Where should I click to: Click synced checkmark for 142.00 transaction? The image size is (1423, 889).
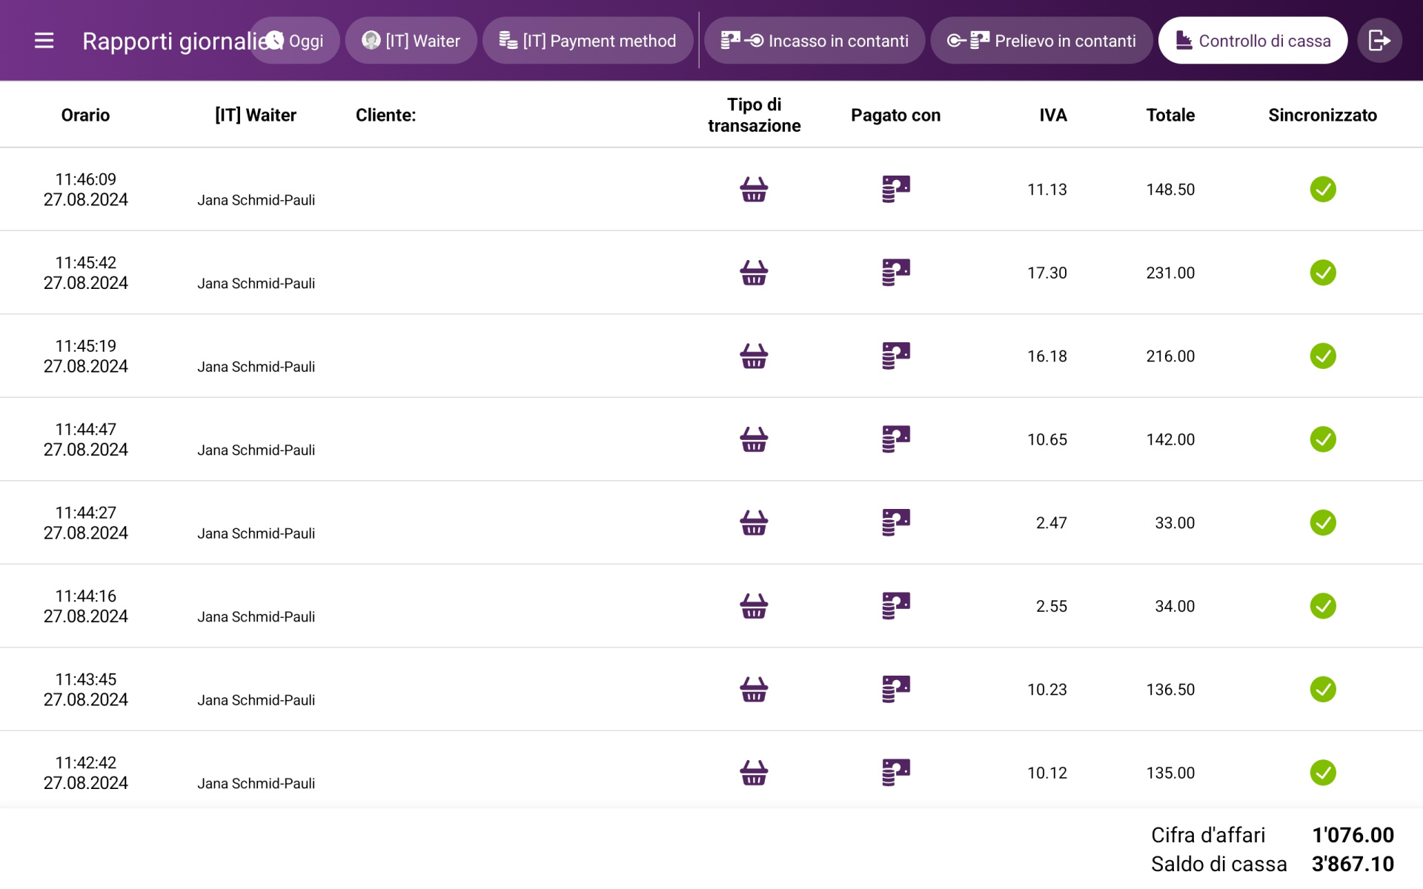click(1323, 439)
